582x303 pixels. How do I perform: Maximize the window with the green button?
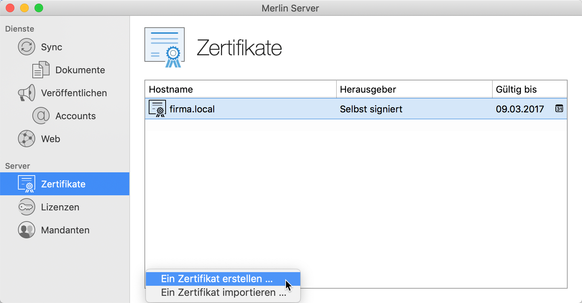(x=39, y=8)
